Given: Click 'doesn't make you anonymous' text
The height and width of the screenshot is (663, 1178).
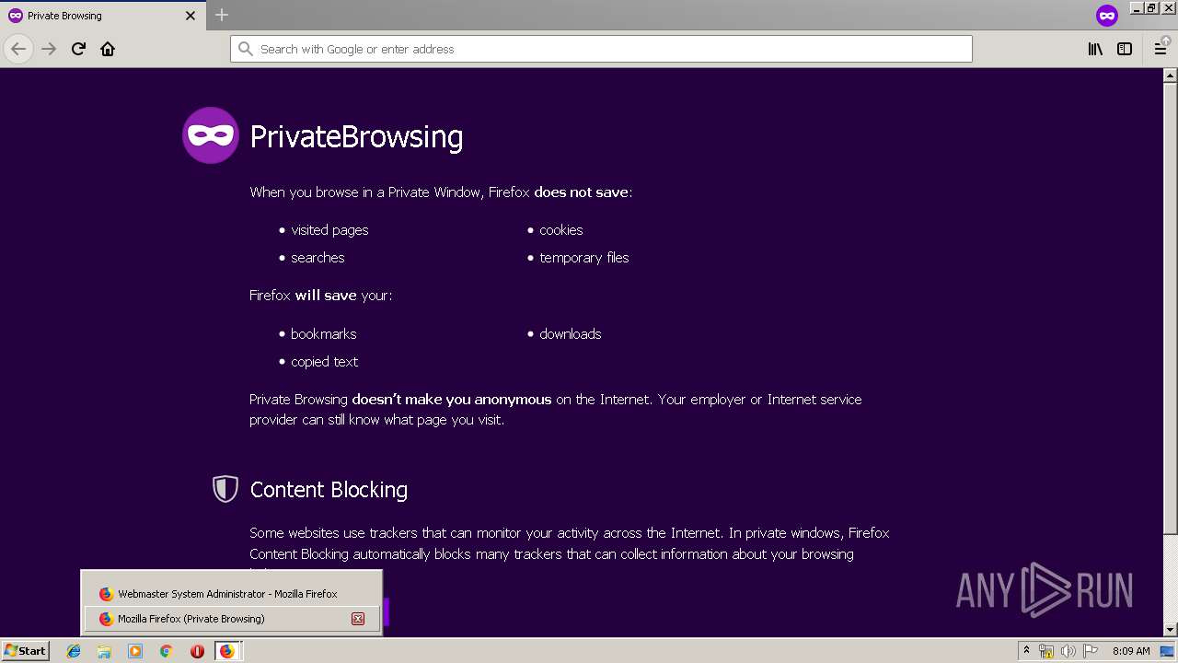Looking at the screenshot, I should click(452, 400).
